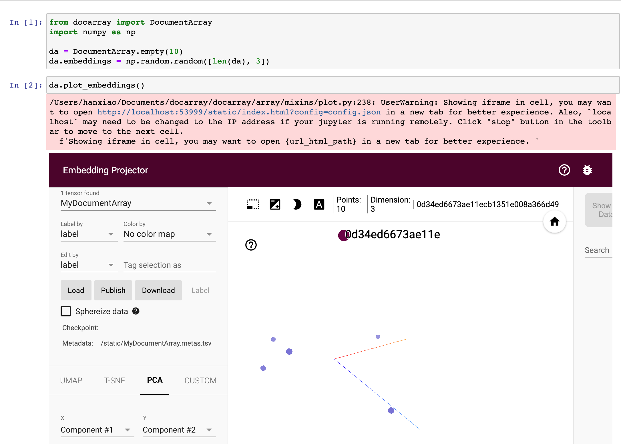Click the home reset view button
The height and width of the screenshot is (444, 621).
(x=554, y=221)
